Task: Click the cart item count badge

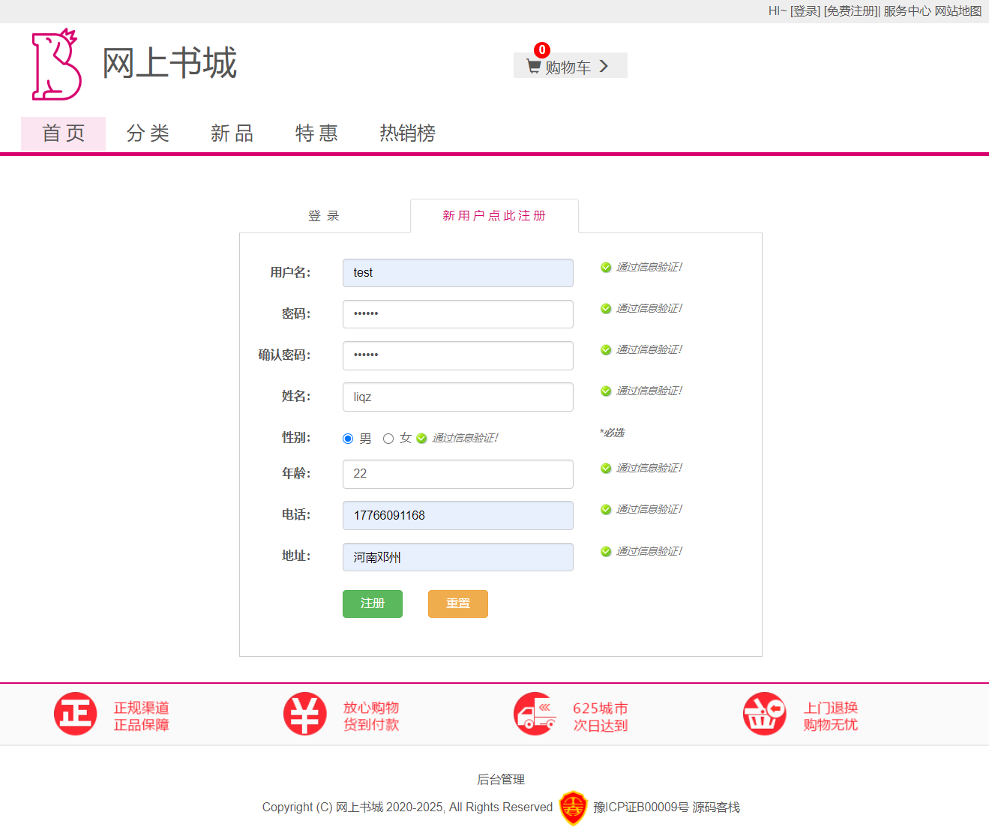Action: [x=542, y=50]
